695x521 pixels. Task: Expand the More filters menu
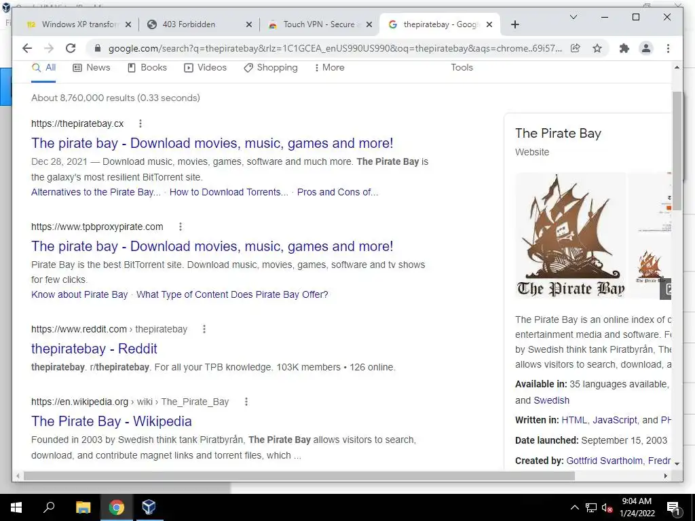click(x=329, y=68)
